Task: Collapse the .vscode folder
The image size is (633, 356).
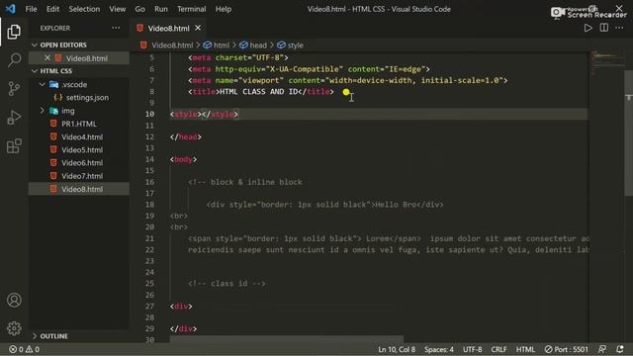Action: pyautogui.click(x=43, y=84)
